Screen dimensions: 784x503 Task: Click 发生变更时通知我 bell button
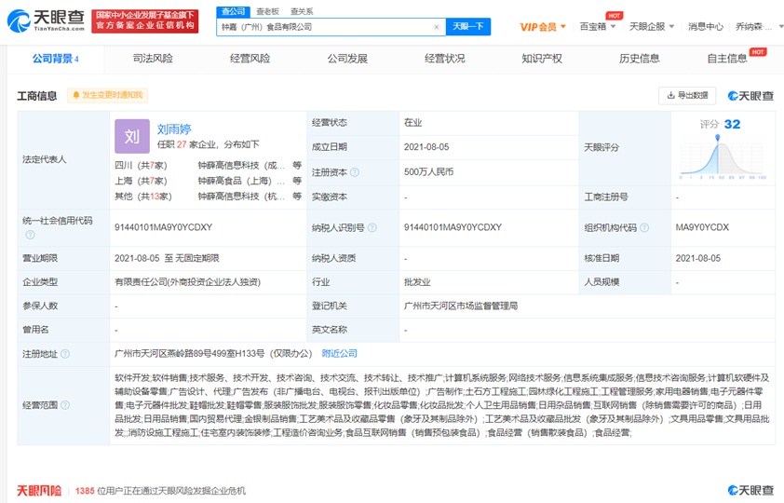click(107, 95)
